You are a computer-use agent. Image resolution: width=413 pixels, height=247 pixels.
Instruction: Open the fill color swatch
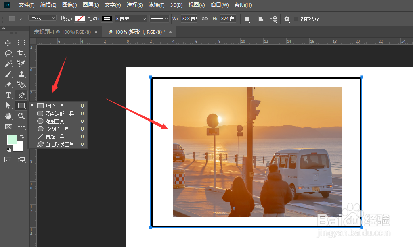pos(80,19)
